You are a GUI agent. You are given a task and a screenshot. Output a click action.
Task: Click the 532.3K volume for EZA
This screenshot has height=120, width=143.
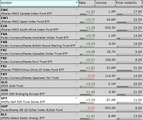pos(110,28)
